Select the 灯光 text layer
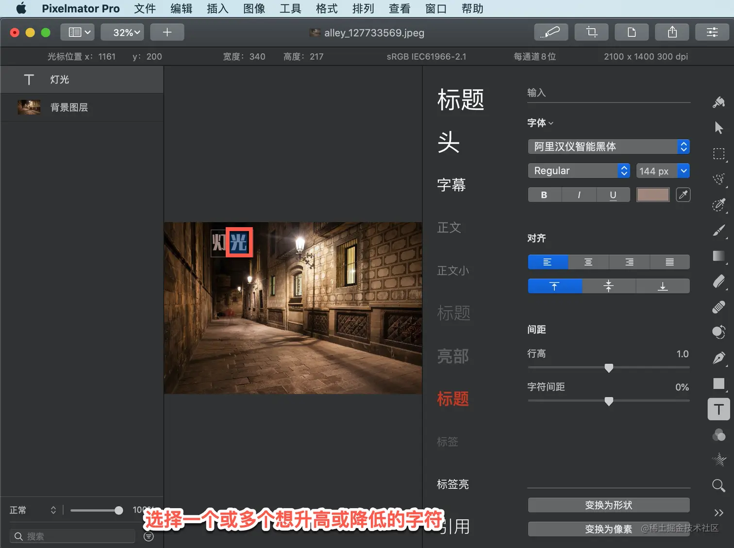The width and height of the screenshot is (734, 548). (x=82, y=80)
